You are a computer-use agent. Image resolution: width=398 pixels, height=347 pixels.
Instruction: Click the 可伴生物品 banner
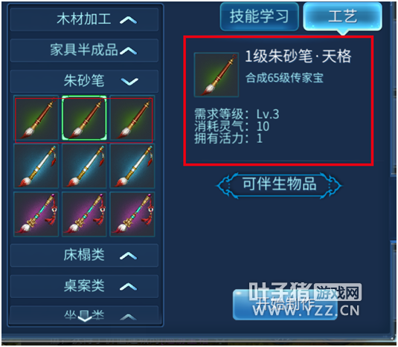click(279, 185)
